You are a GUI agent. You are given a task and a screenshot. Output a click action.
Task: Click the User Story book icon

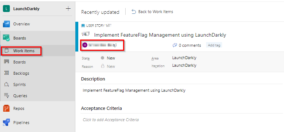click(83, 26)
